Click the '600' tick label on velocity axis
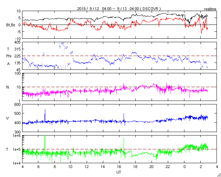Image resolution: width=221 pixels, height=177 pixels. pyautogui.click(x=18, y=104)
